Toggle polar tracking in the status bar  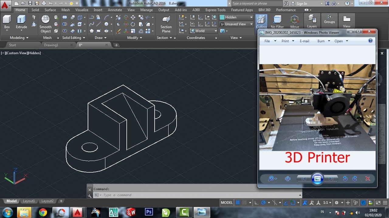263,203
